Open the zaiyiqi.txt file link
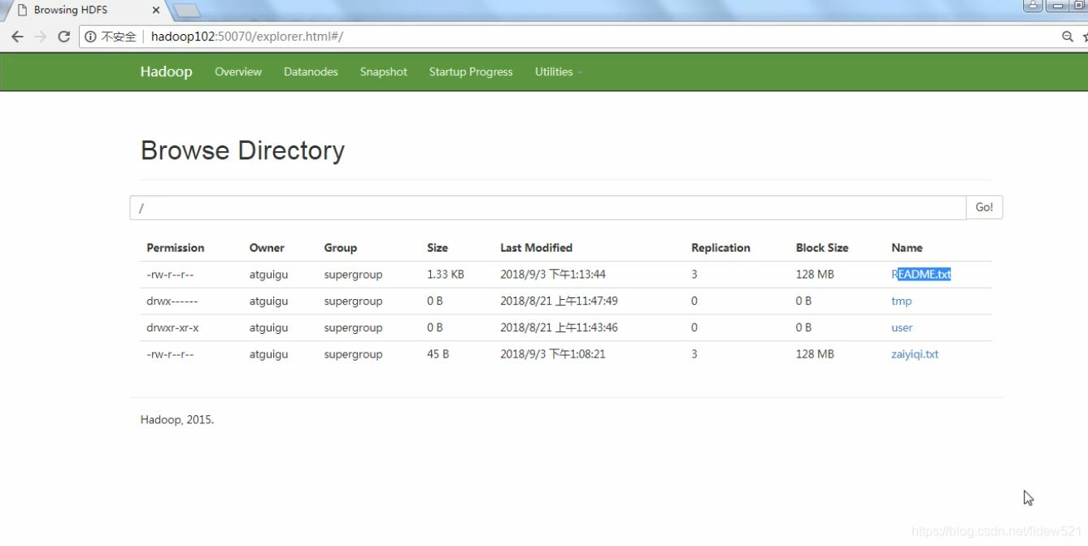The width and height of the screenshot is (1088, 546). pos(915,354)
